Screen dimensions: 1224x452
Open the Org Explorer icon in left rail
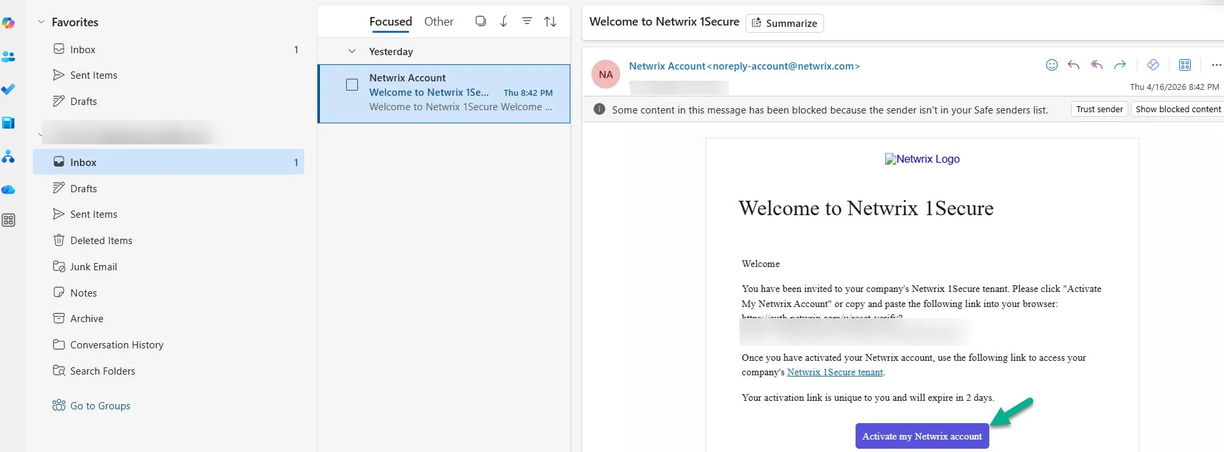pyautogui.click(x=9, y=156)
